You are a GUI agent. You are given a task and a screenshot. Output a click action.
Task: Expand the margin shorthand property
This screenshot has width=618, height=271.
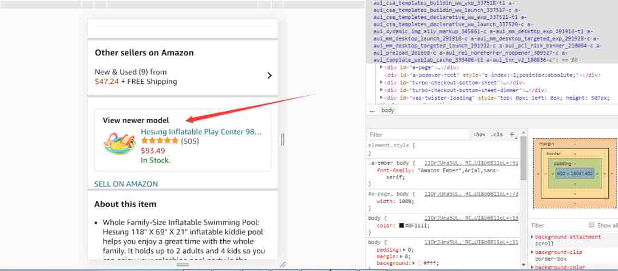(401, 257)
